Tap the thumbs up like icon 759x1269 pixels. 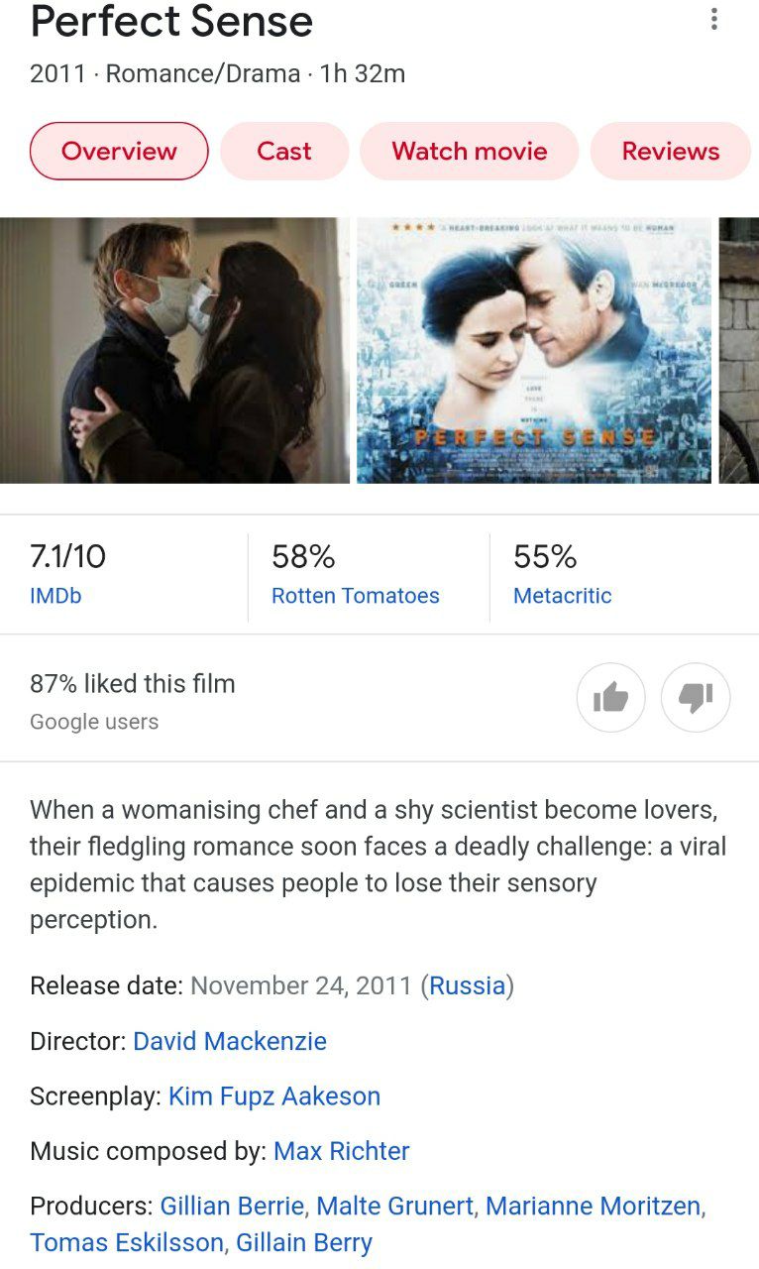610,698
